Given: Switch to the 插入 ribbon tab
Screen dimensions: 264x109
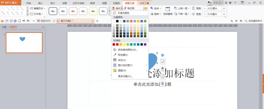Looking at the screenshot, I should pos(41,3).
